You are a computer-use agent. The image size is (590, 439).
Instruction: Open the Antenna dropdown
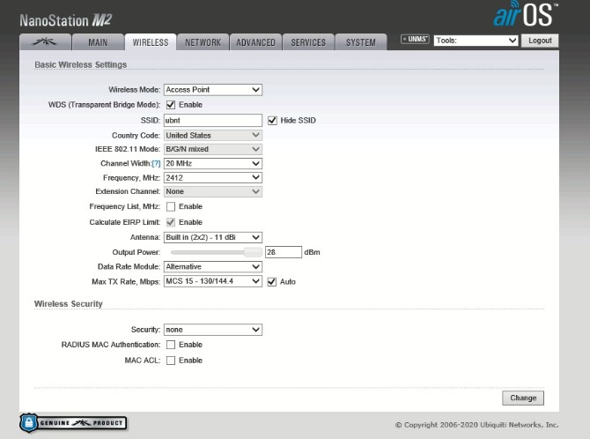(213, 237)
